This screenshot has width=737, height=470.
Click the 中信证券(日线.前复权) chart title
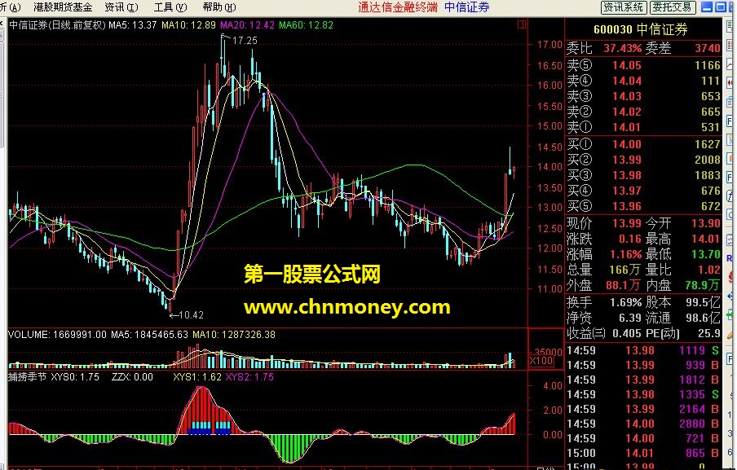(x=57, y=25)
